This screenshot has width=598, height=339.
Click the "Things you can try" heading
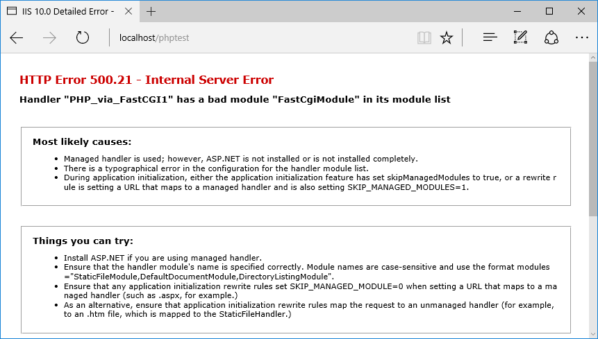pyautogui.click(x=83, y=241)
